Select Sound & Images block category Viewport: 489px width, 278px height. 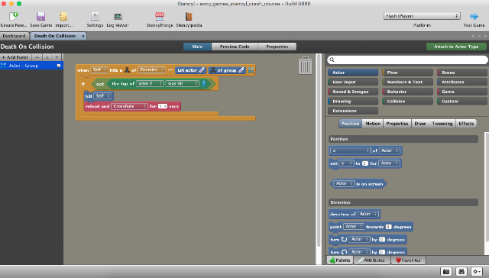[353, 92]
